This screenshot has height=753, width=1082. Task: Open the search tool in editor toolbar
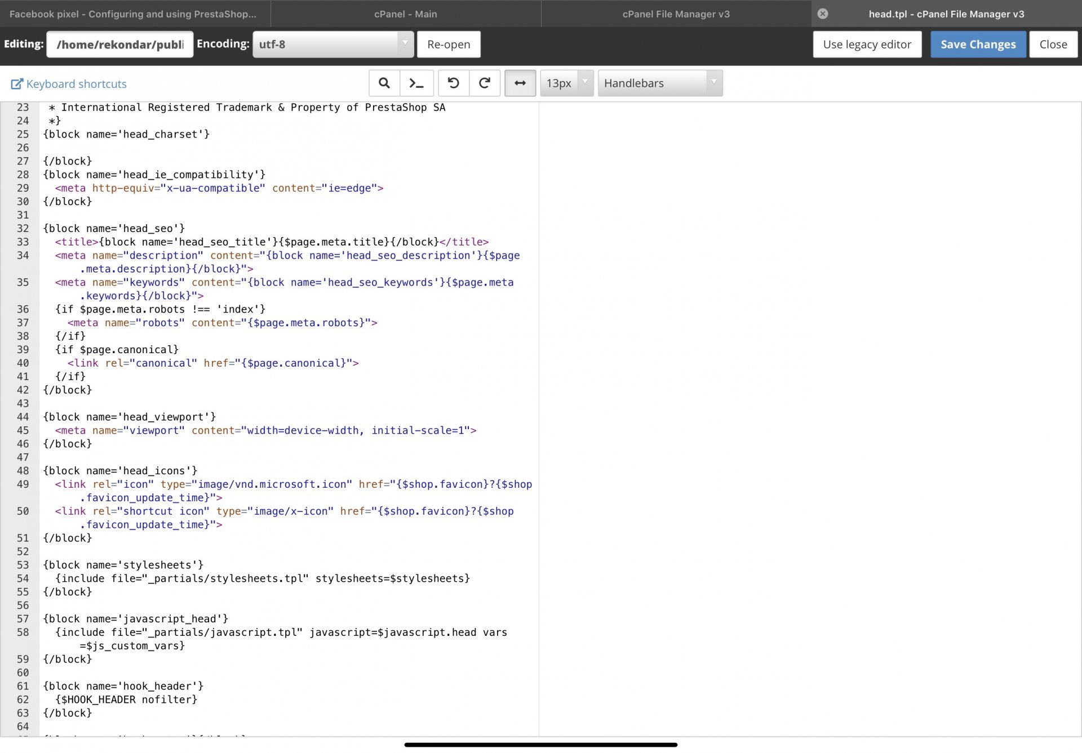pyautogui.click(x=384, y=83)
